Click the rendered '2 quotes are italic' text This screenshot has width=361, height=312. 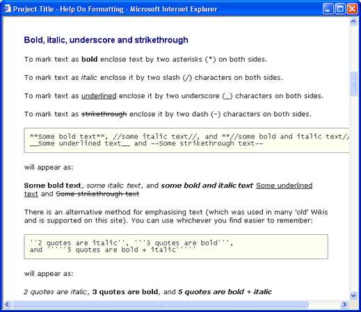pos(56,292)
